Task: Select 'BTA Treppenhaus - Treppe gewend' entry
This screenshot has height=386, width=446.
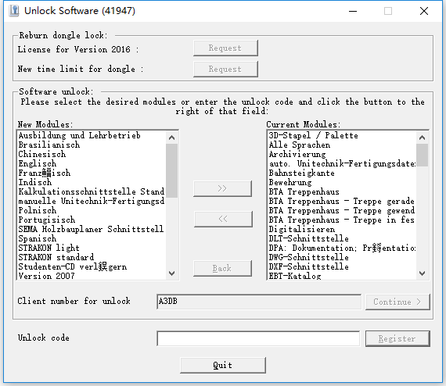Action: tap(342, 210)
